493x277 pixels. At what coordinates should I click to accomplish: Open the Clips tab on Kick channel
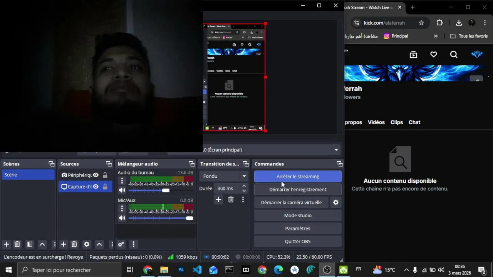click(x=397, y=122)
